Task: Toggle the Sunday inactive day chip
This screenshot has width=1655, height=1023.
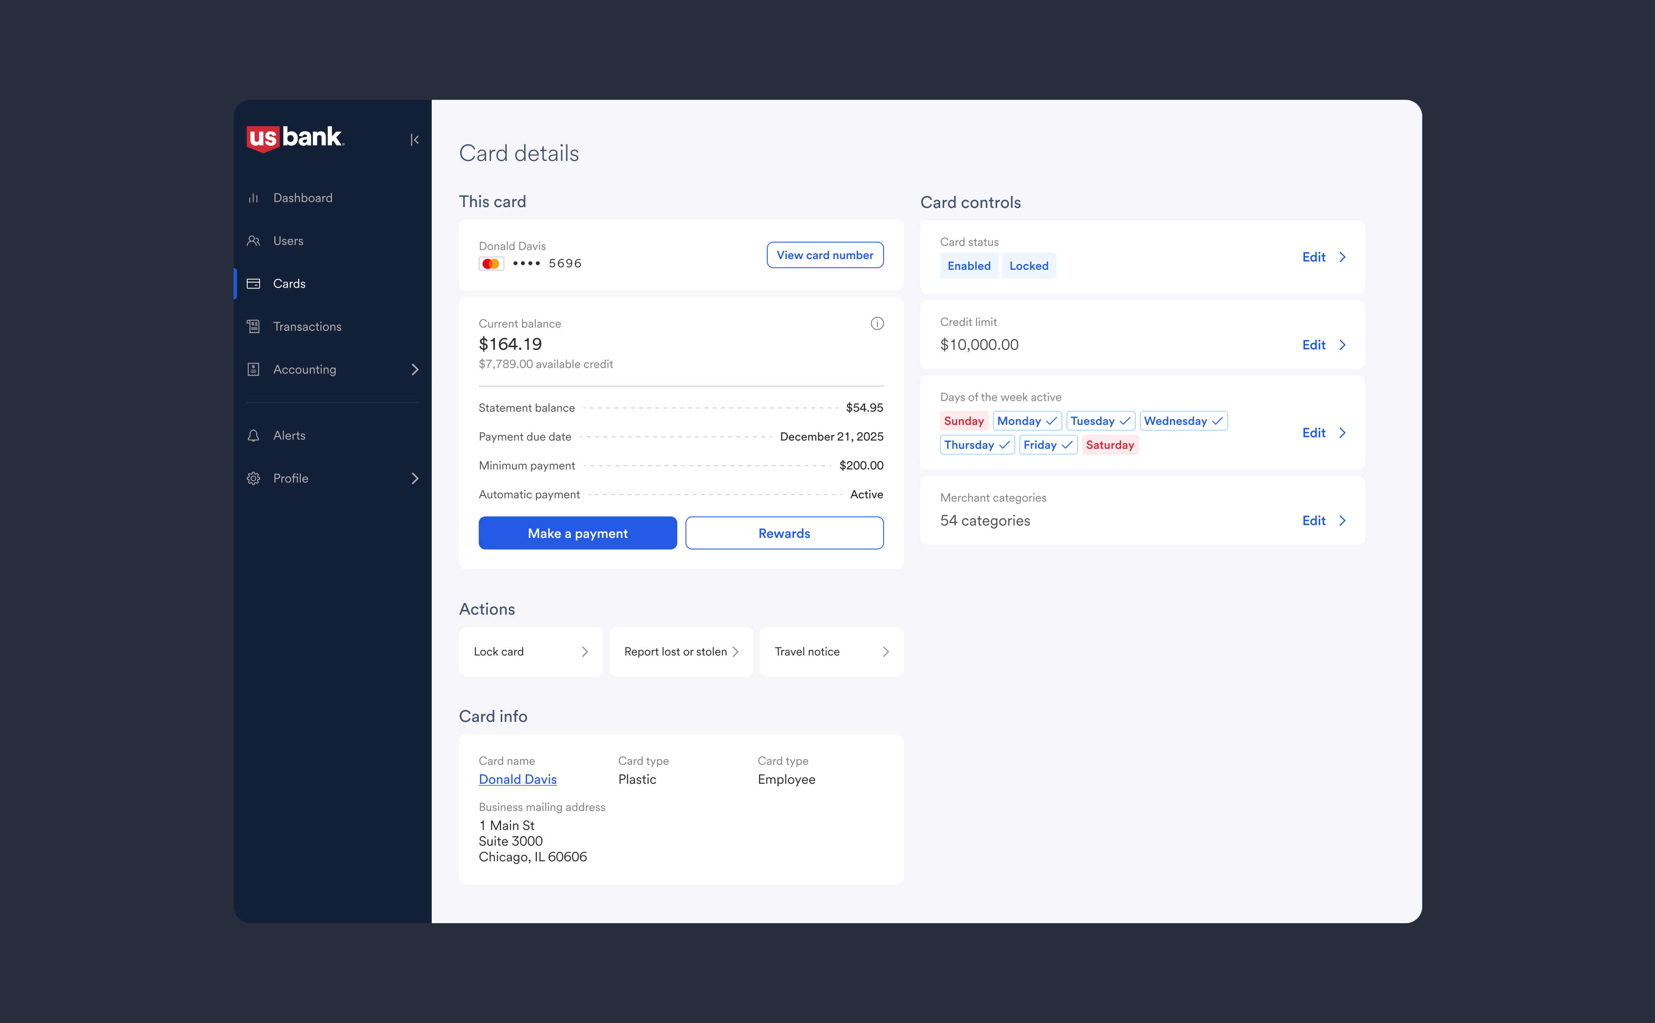Action: click(963, 421)
